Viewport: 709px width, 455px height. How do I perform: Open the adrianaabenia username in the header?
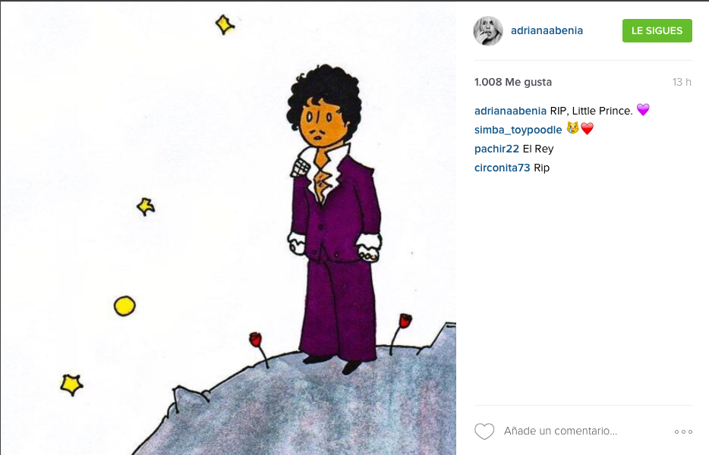click(x=547, y=30)
